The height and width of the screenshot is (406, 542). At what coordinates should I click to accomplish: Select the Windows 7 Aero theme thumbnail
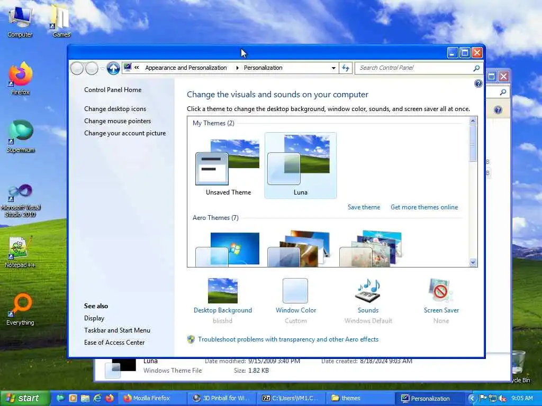click(228, 250)
